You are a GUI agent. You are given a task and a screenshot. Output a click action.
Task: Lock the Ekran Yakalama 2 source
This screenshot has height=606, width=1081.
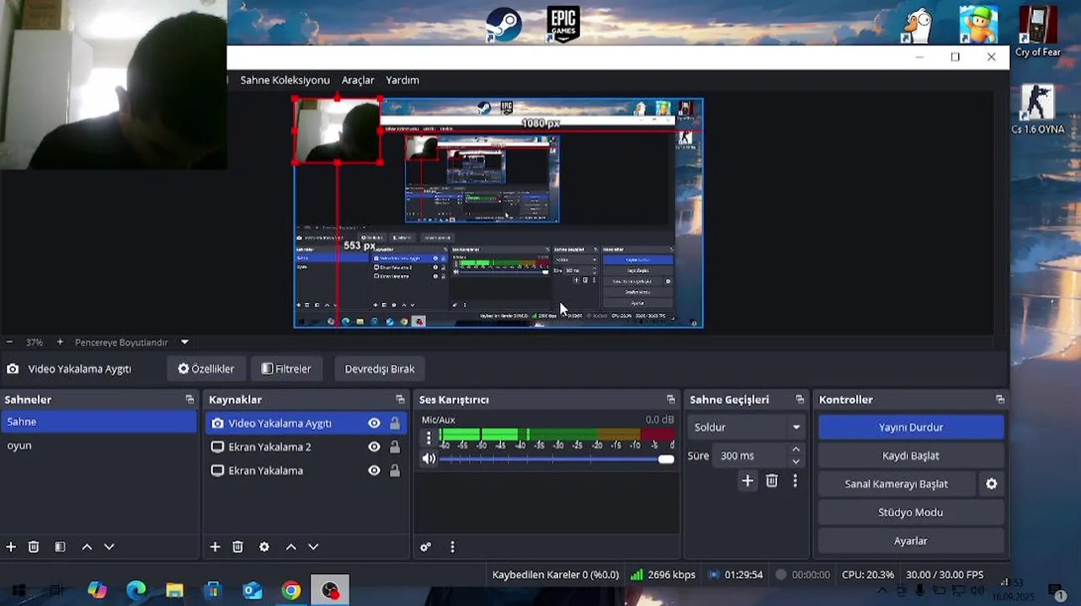(x=395, y=447)
